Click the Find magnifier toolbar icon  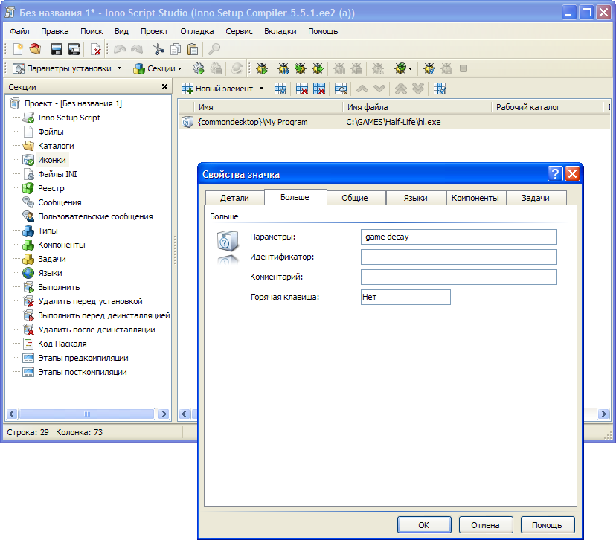214,49
